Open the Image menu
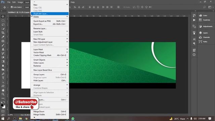The height and width of the screenshot is (121, 215). click(x=20, y=2)
